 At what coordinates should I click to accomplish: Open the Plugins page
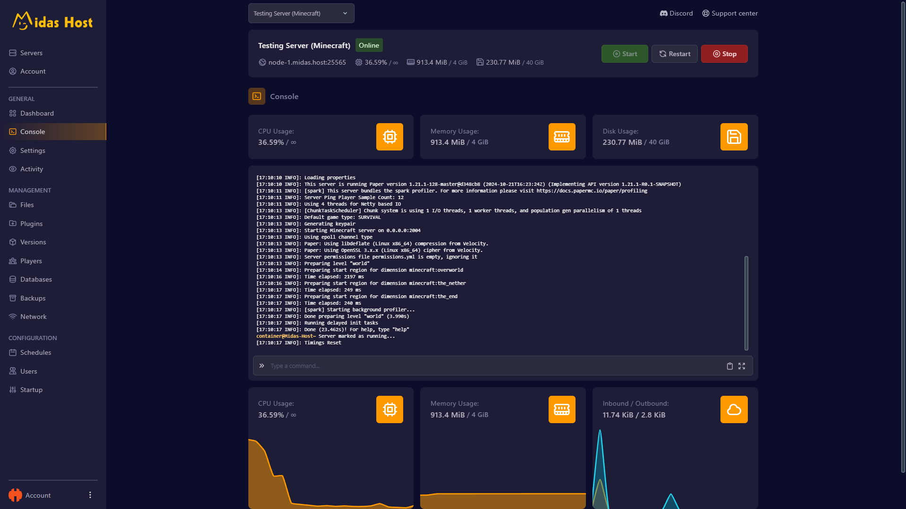click(53, 224)
